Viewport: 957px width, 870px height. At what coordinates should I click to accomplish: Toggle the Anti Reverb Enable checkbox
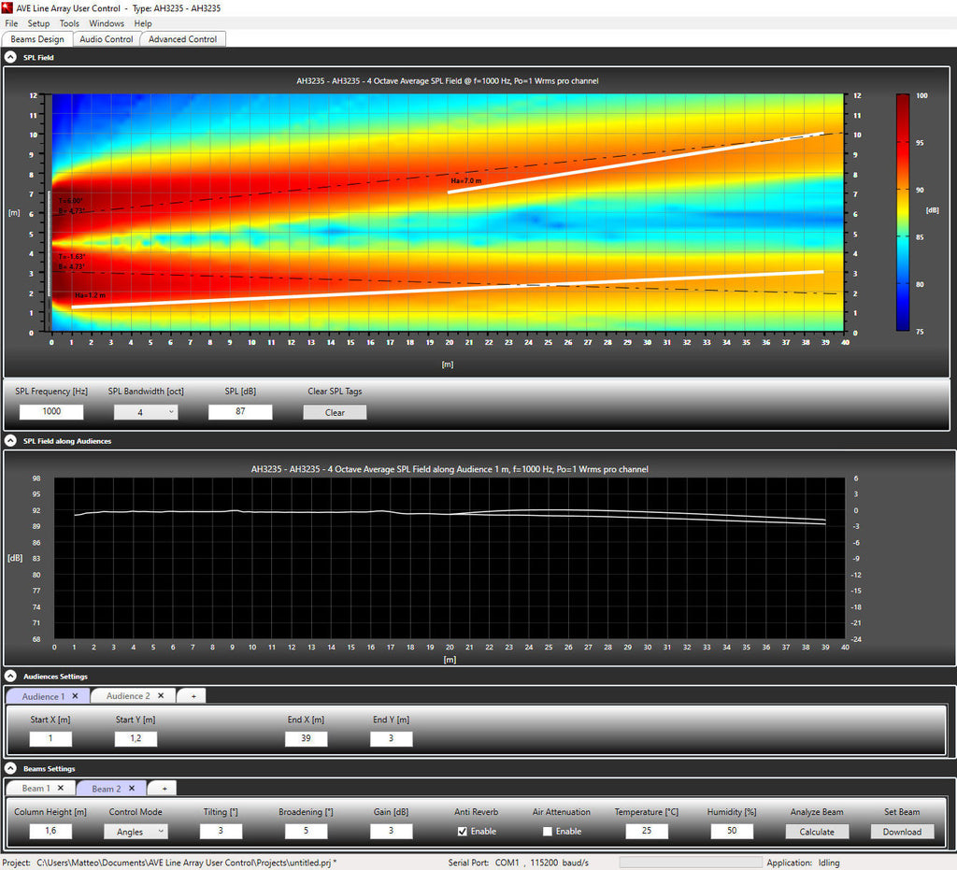pyautogui.click(x=462, y=832)
